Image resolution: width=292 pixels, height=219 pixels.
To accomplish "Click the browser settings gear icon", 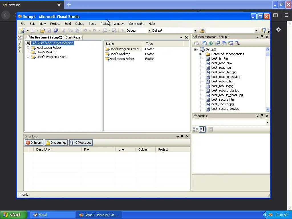I will (x=279, y=30).
